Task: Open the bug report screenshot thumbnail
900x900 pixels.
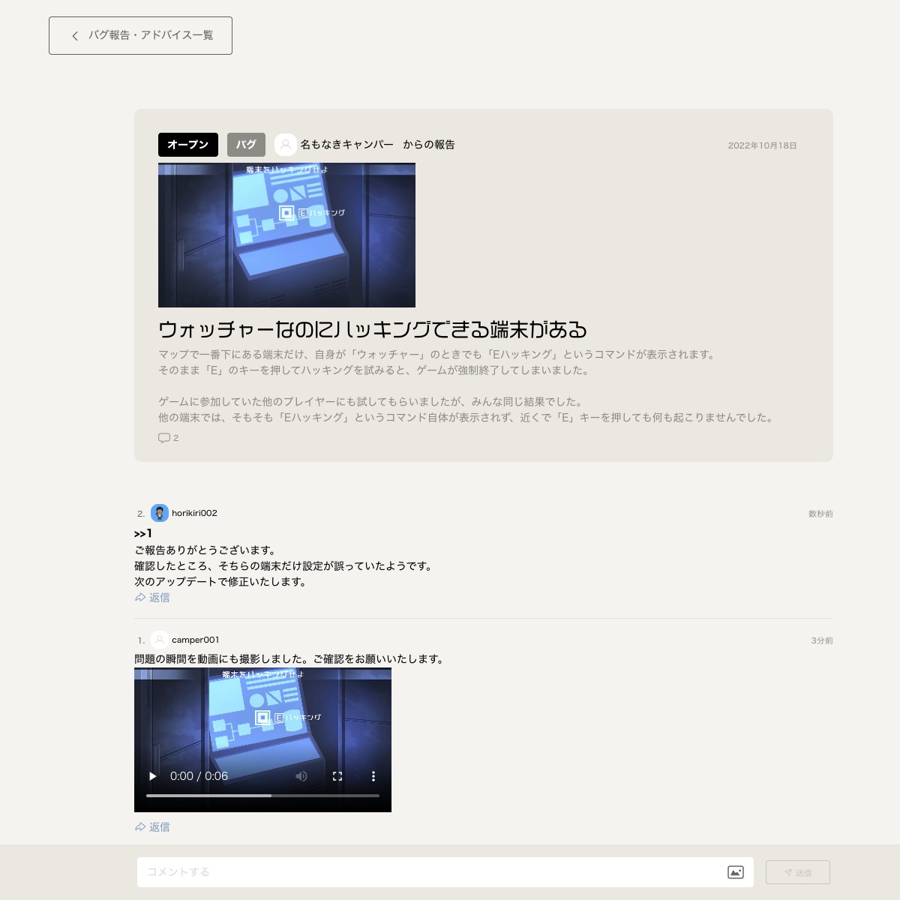Action: coord(286,235)
